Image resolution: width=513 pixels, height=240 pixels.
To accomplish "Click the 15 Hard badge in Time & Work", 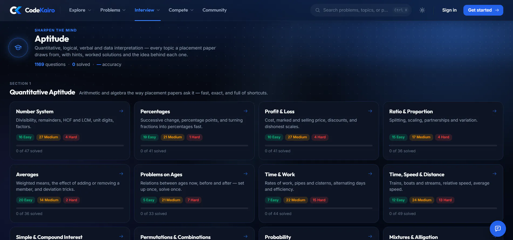I will coord(319,200).
